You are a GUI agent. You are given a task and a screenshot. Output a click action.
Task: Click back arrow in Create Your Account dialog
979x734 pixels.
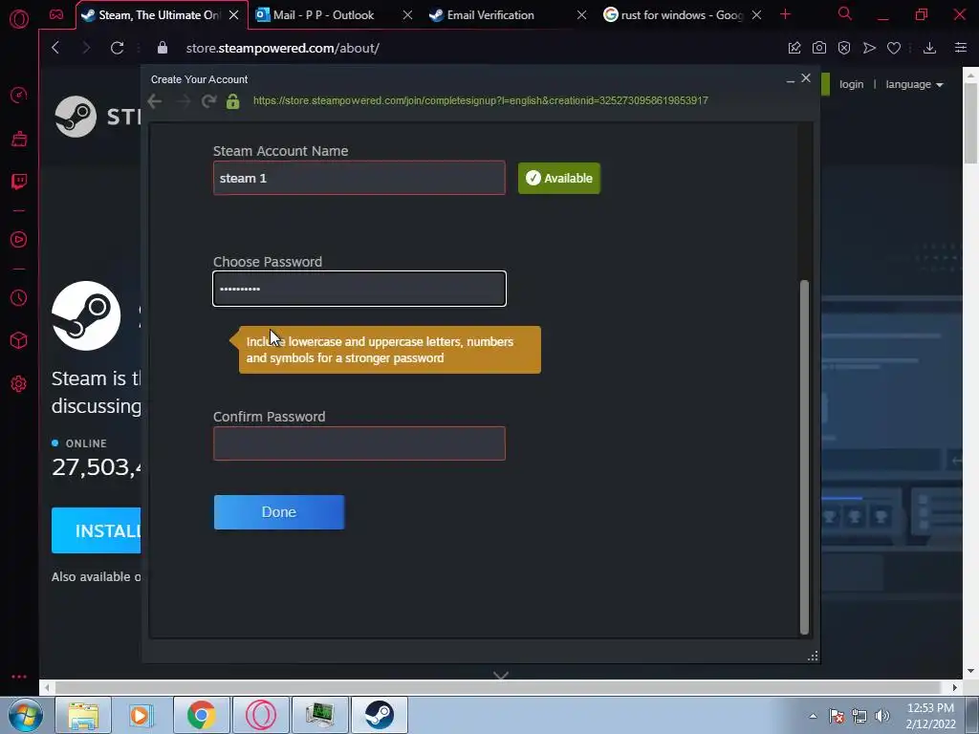[x=155, y=101]
